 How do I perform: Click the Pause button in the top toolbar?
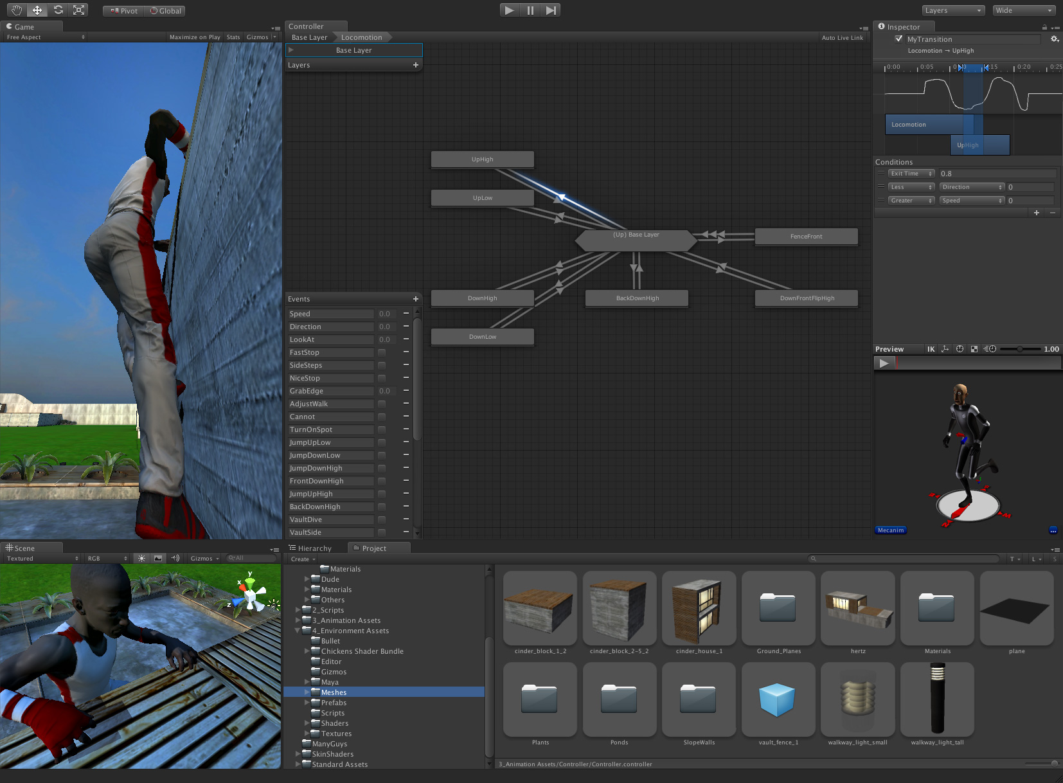coord(530,10)
